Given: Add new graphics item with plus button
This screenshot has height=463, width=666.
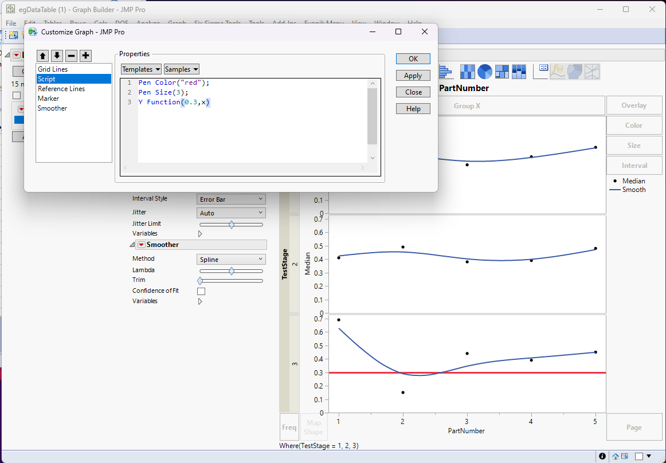Looking at the screenshot, I should 85,56.
